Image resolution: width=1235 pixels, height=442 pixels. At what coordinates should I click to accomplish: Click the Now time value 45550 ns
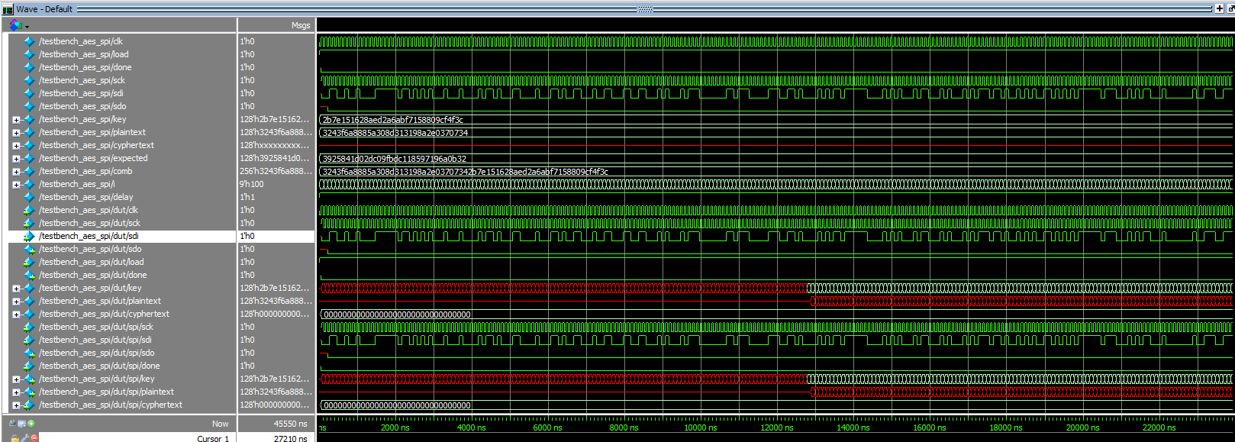tap(290, 424)
